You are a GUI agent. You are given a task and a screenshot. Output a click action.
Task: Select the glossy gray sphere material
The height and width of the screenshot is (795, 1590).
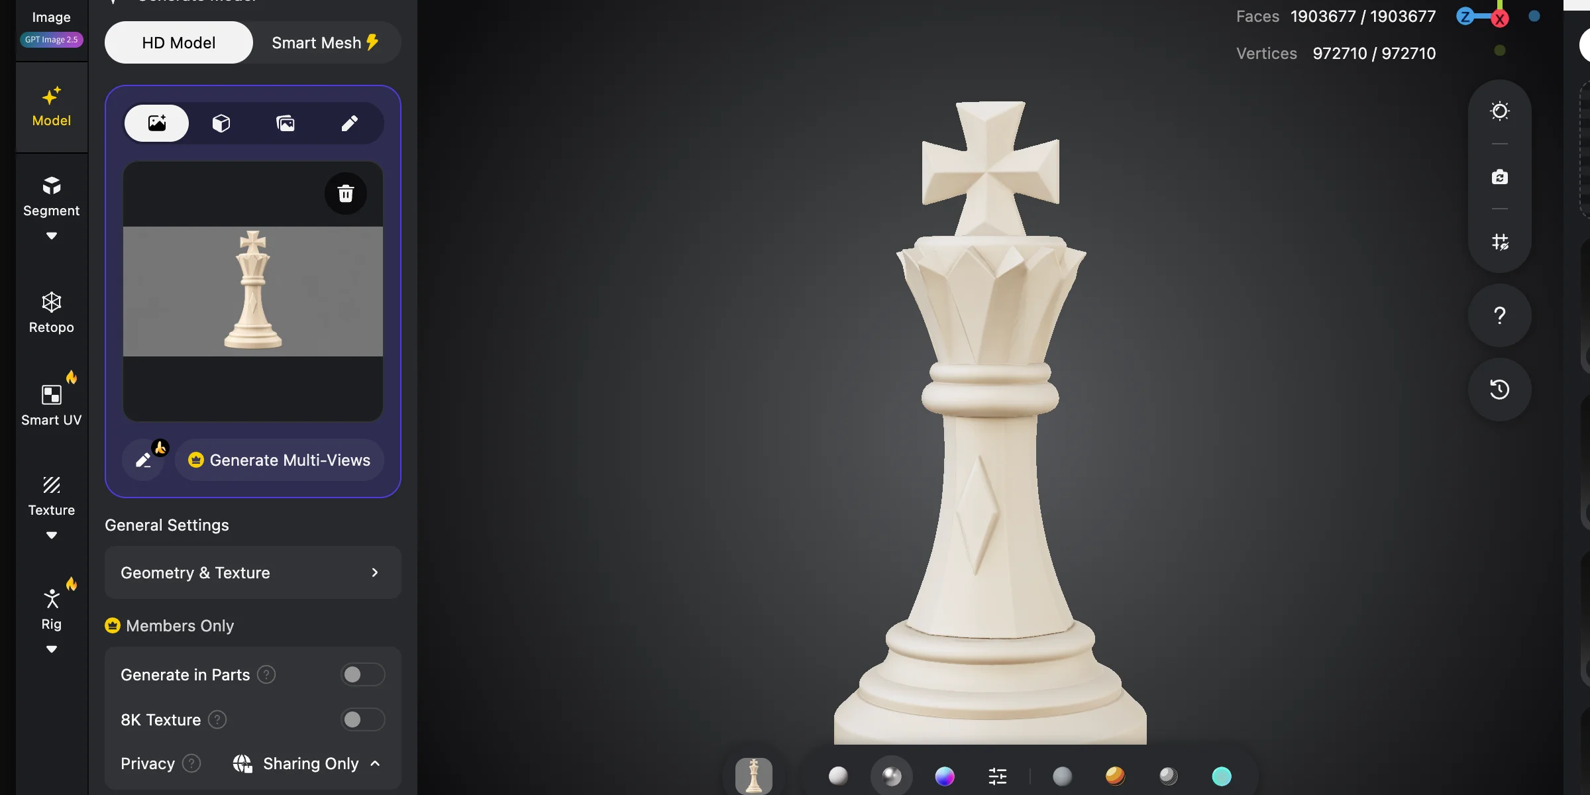coord(892,776)
